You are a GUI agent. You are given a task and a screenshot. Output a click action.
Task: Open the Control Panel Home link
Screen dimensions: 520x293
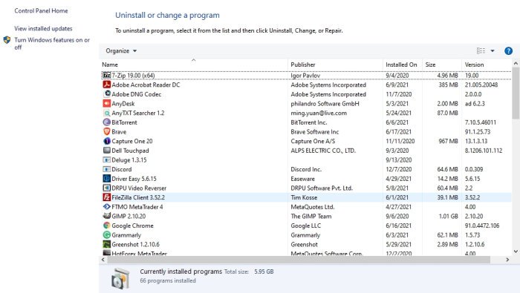(x=41, y=10)
